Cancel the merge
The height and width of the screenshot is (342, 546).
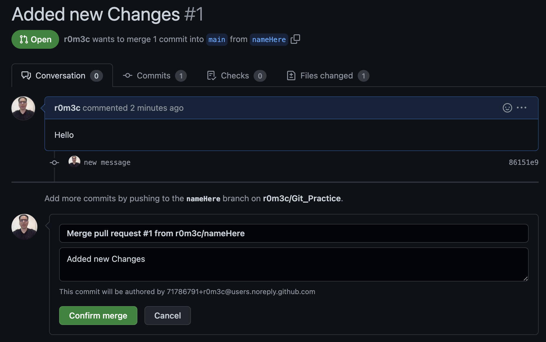167,315
